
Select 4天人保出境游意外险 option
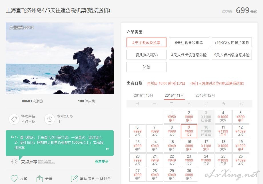tap(189, 55)
